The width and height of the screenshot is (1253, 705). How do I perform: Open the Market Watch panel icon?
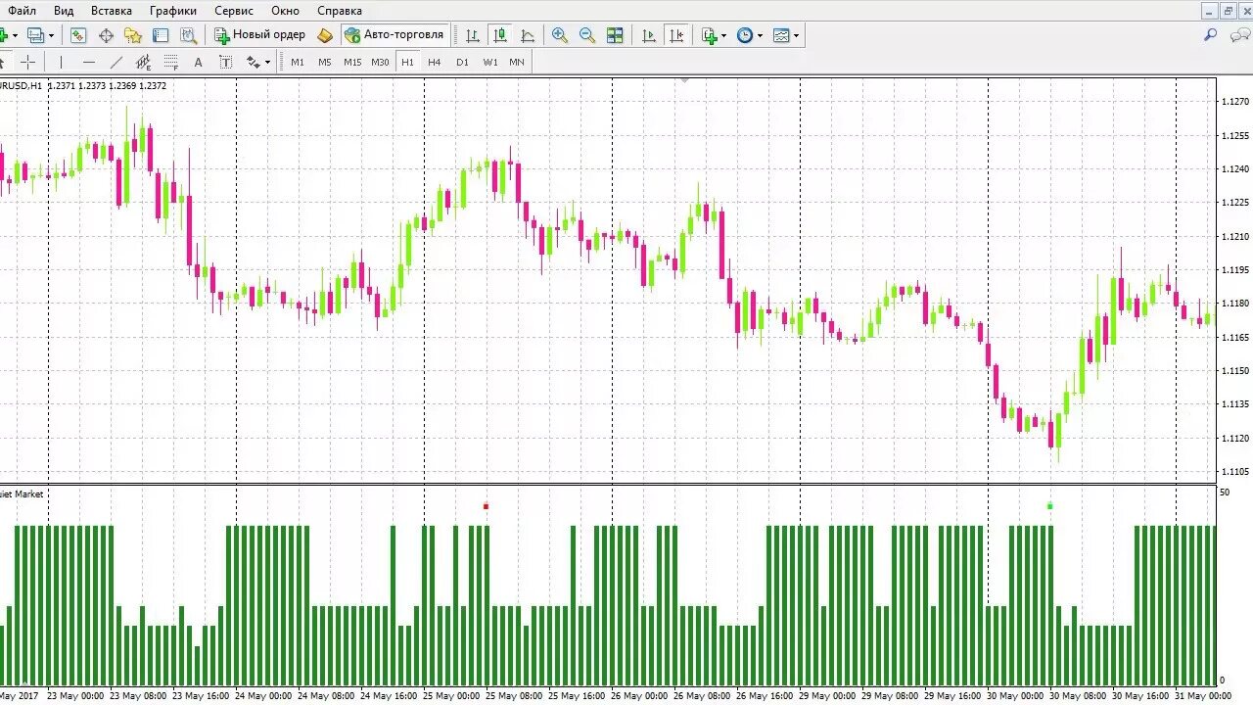(x=78, y=35)
